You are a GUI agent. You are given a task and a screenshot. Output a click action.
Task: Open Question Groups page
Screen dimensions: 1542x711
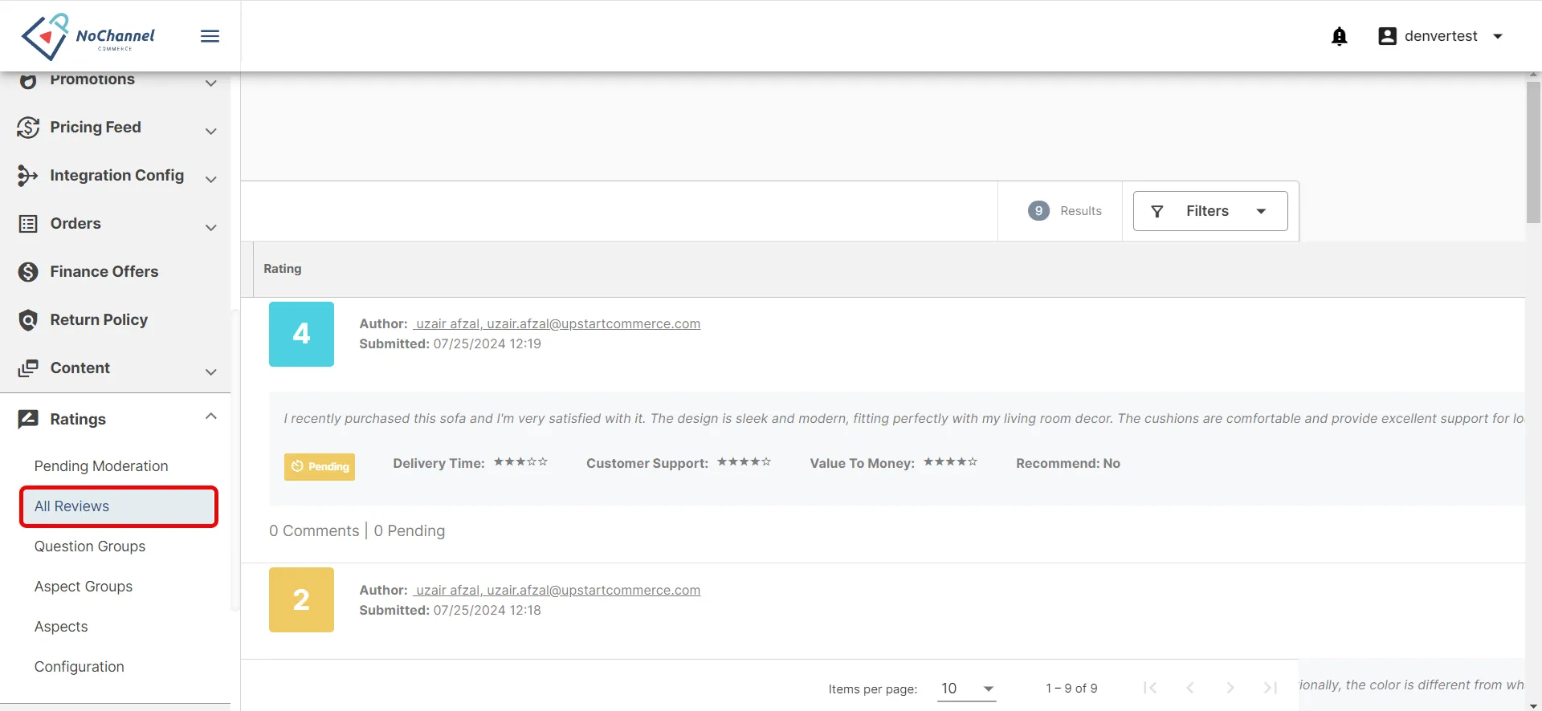pyautogui.click(x=90, y=546)
